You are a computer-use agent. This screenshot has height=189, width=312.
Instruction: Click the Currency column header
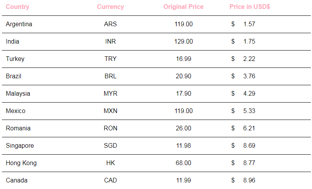(110, 7)
